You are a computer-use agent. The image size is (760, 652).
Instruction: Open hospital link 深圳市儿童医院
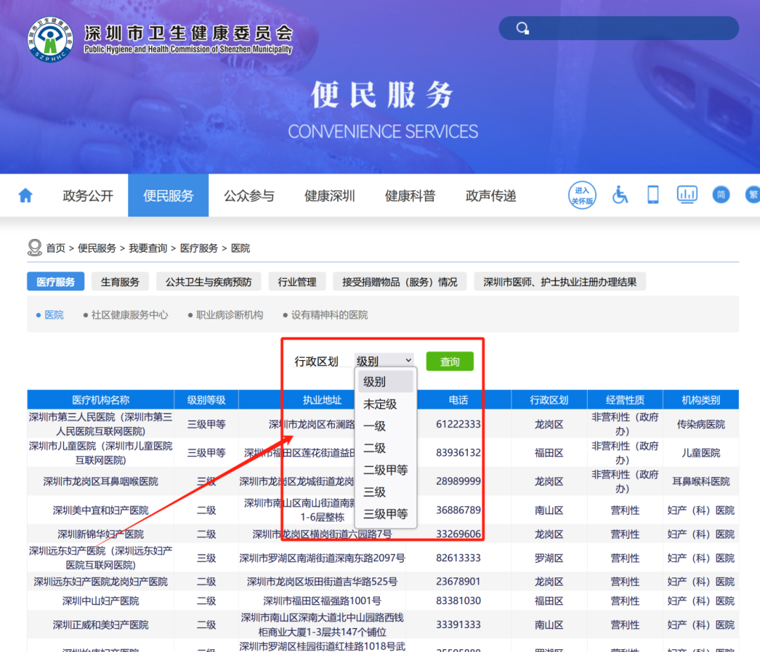coord(100,452)
